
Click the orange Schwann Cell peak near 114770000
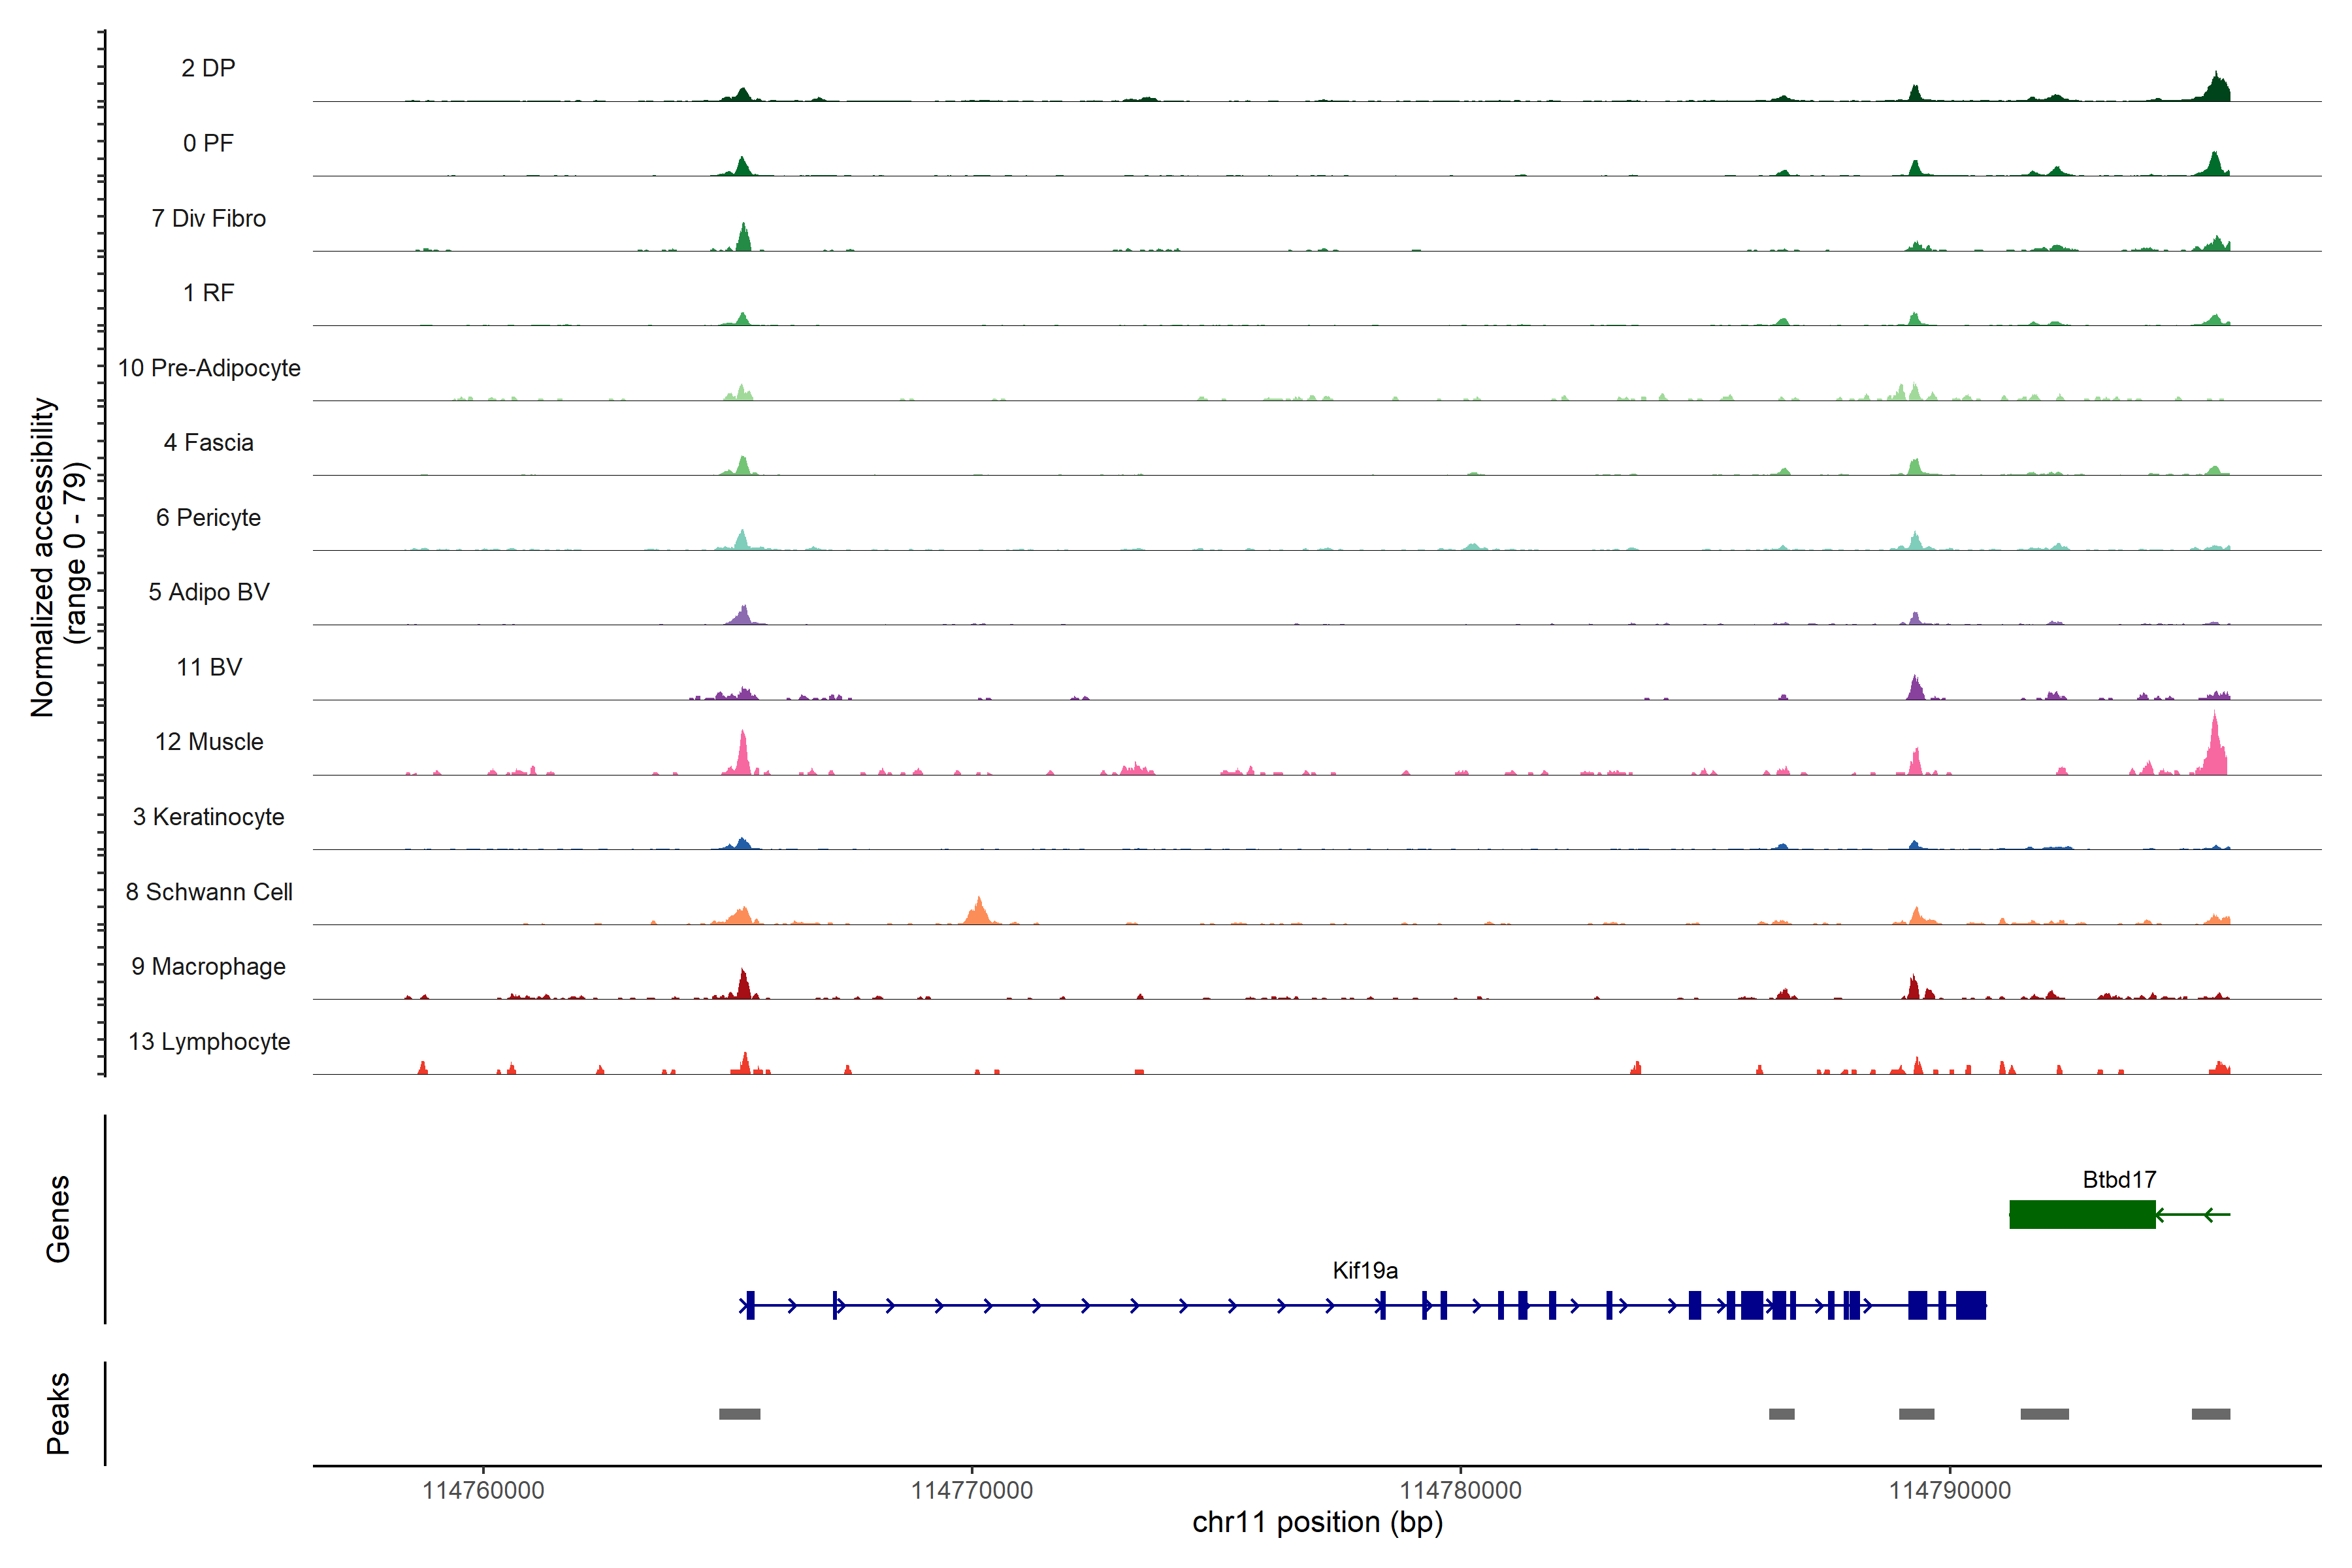click(979, 912)
